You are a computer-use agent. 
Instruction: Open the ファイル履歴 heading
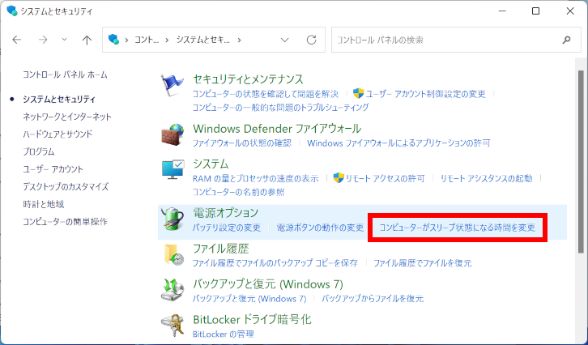coord(221,249)
